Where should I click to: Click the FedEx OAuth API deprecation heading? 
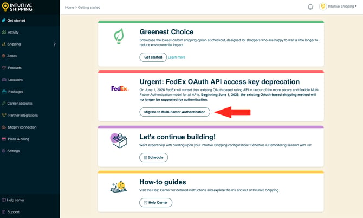tap(219, 82)
